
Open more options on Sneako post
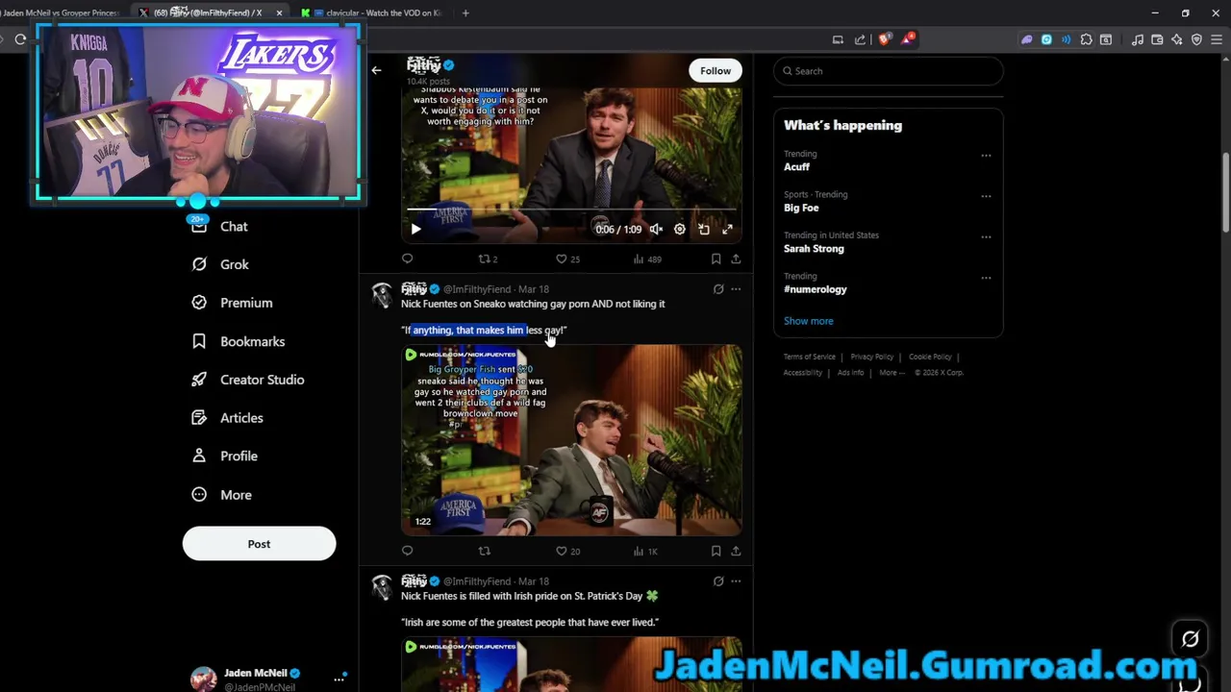point(736,289)
